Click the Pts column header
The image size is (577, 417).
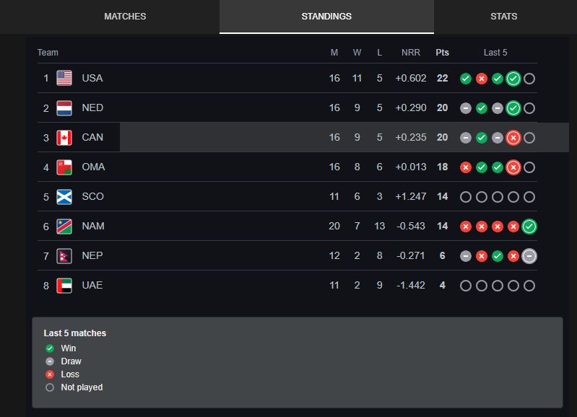coord(442,52)
